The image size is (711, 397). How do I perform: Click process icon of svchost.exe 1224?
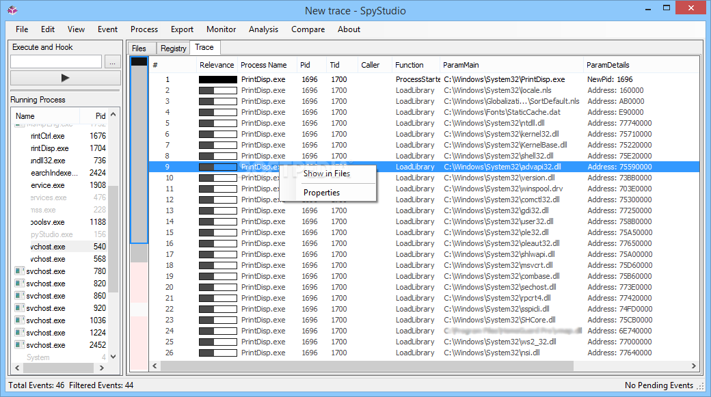point(20,333)
